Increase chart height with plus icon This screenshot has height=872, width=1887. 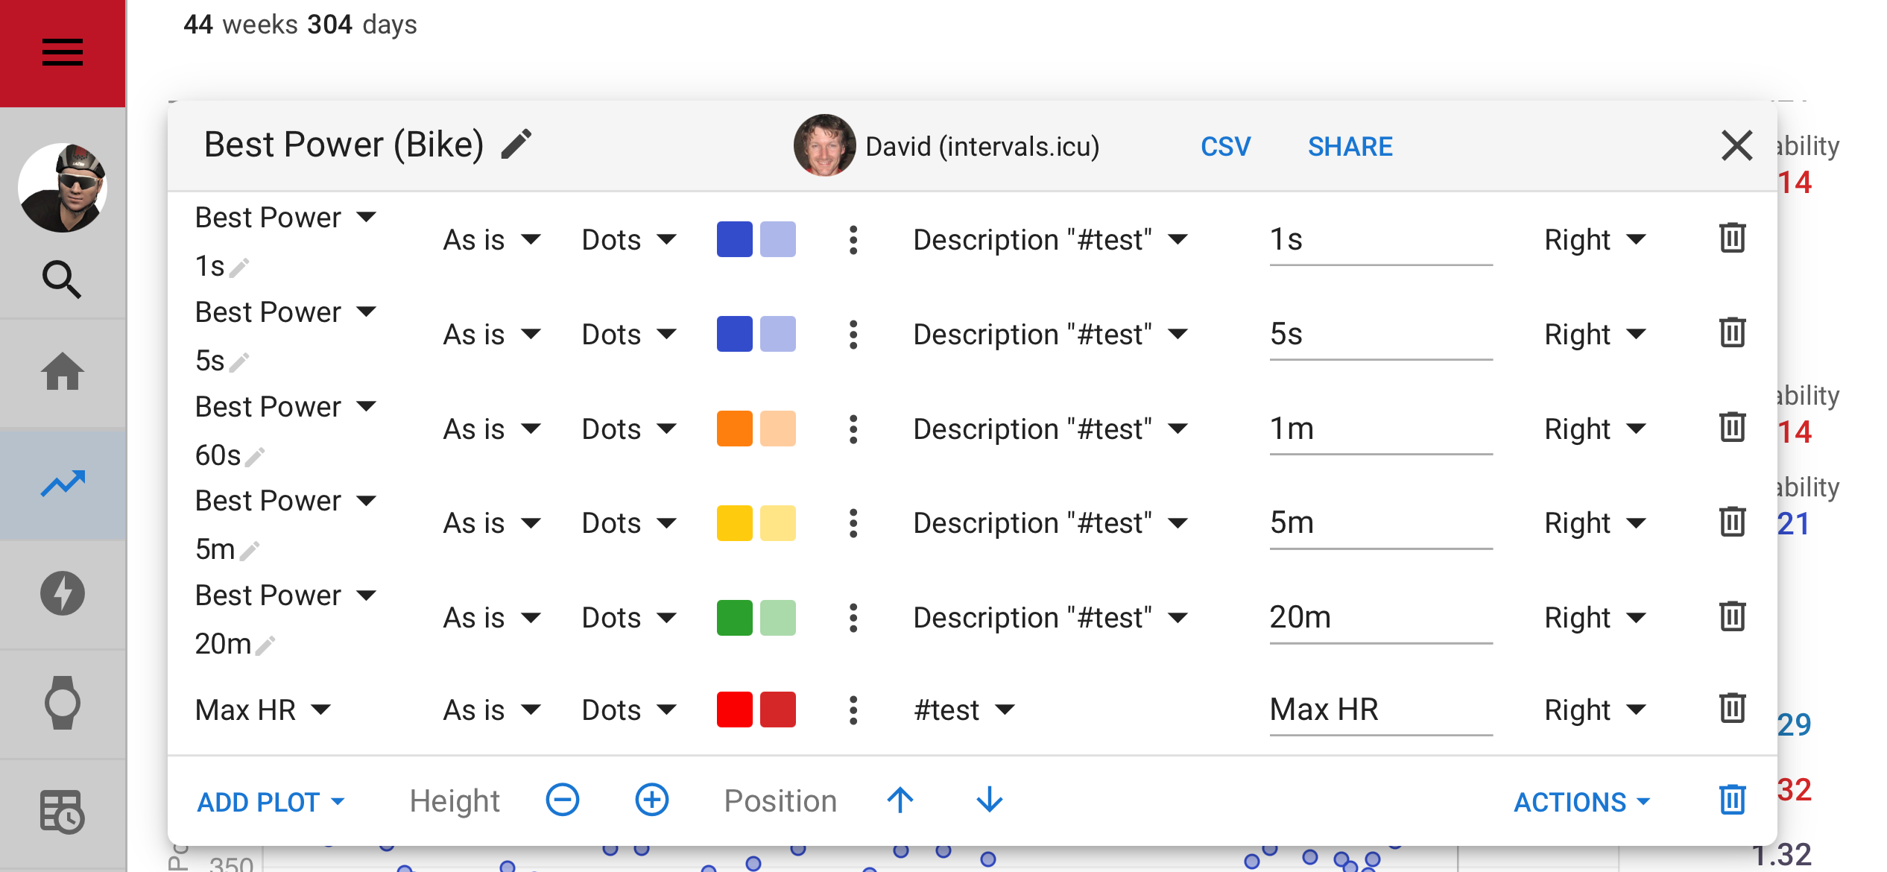(651, 800)
